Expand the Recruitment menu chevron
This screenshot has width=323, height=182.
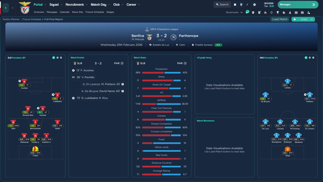coord(87,5)
